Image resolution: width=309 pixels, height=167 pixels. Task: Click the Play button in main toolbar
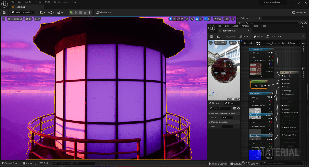[x=71, y=12]
